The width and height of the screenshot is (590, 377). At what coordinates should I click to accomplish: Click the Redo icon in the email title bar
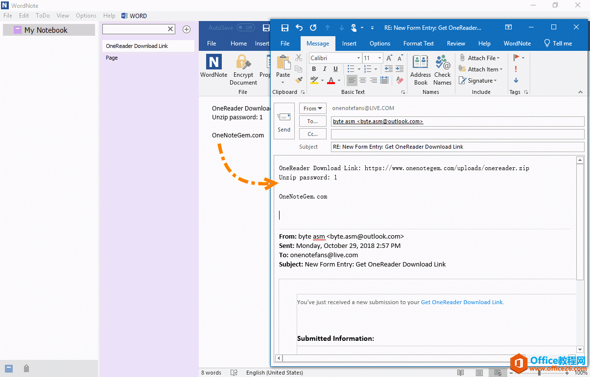pos(313,28)
